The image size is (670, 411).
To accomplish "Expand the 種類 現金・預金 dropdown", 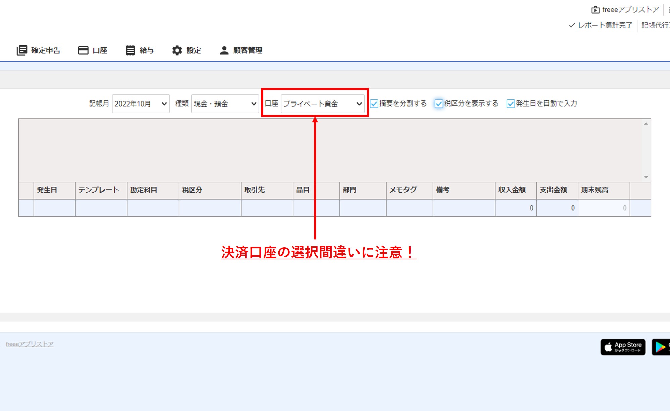I will point(225,104).
